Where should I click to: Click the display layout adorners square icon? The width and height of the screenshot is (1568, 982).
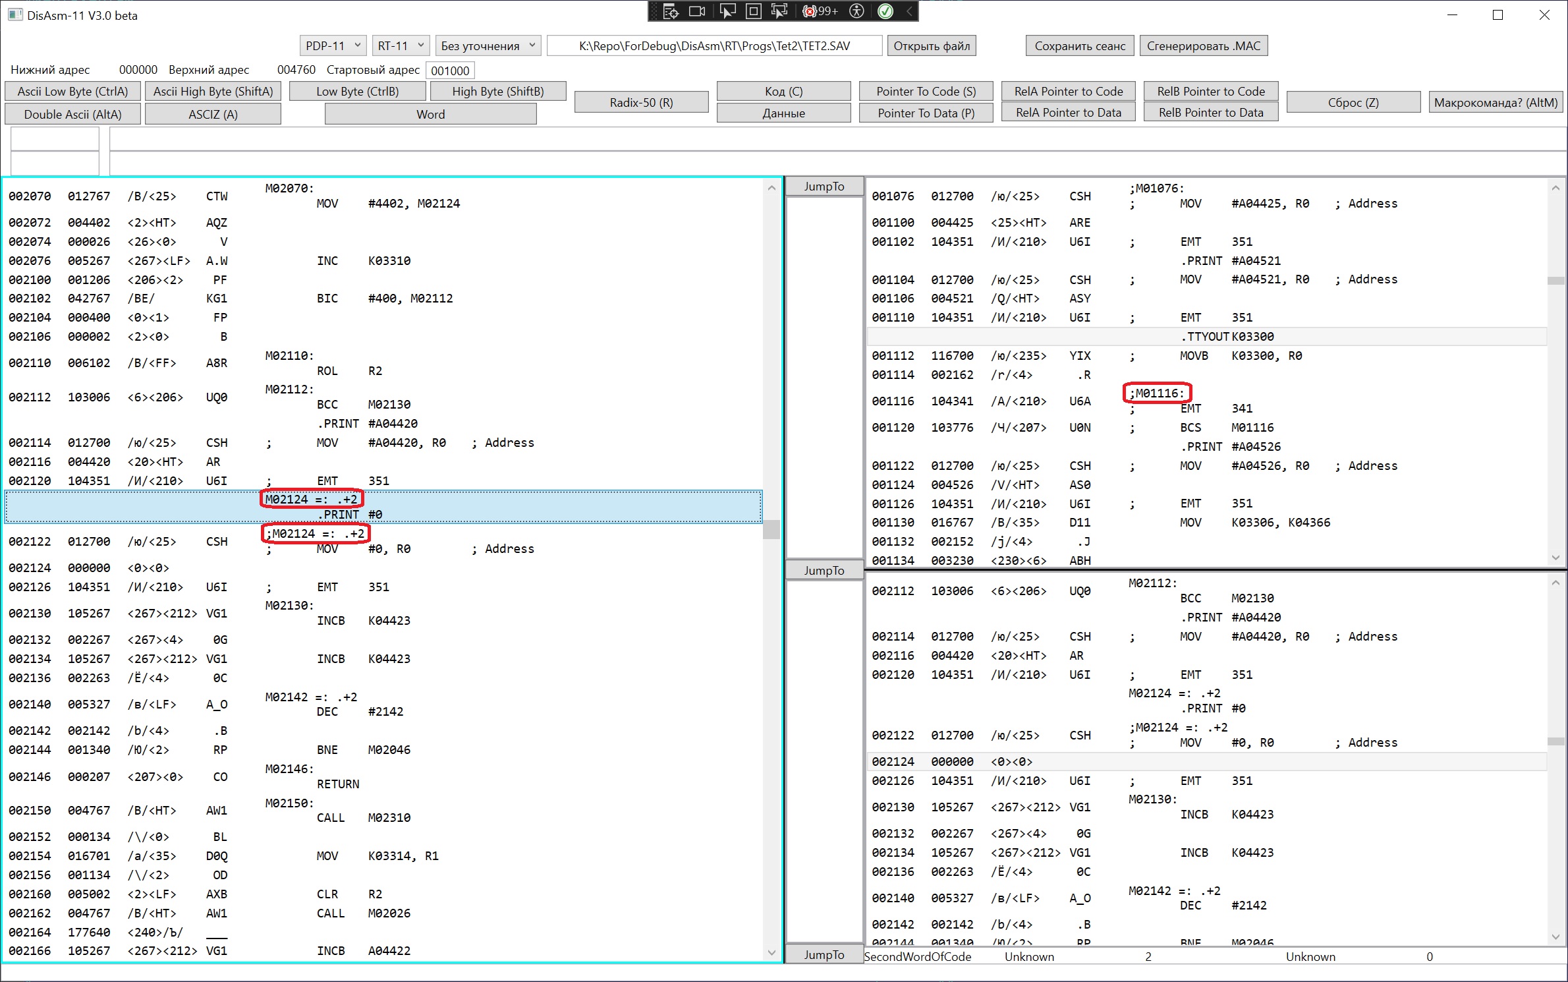click(754, 11)
